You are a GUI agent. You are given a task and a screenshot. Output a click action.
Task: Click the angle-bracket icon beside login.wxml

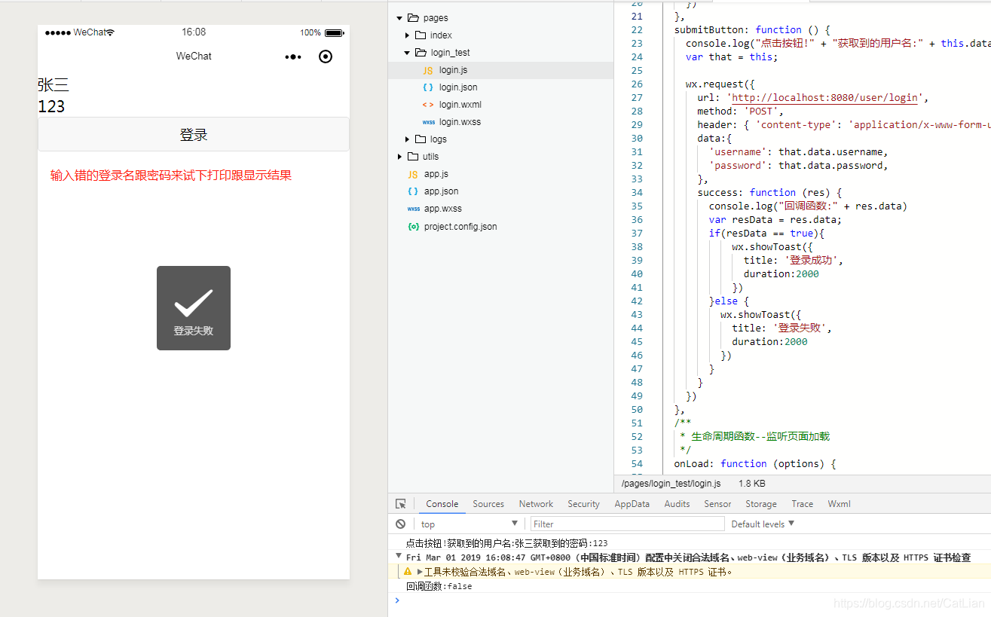428,105
